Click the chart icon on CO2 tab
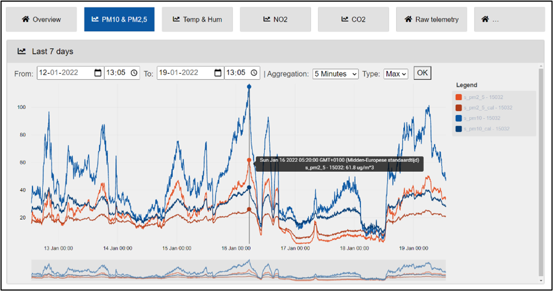The height and width of the screenshot is (291, 553). pos(345,19)
